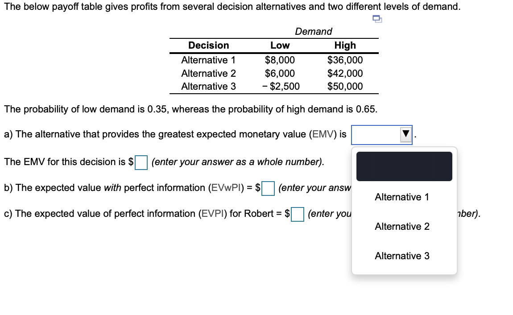The height and width of the screenshot is (315, 513).
Task: Click the Alternative 3 row in the table
Action: coord(209,86)
